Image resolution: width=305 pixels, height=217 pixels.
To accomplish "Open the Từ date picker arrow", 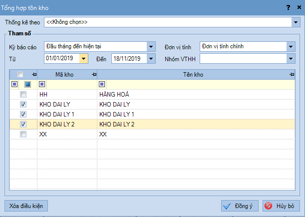I will (x=84, y=59).
